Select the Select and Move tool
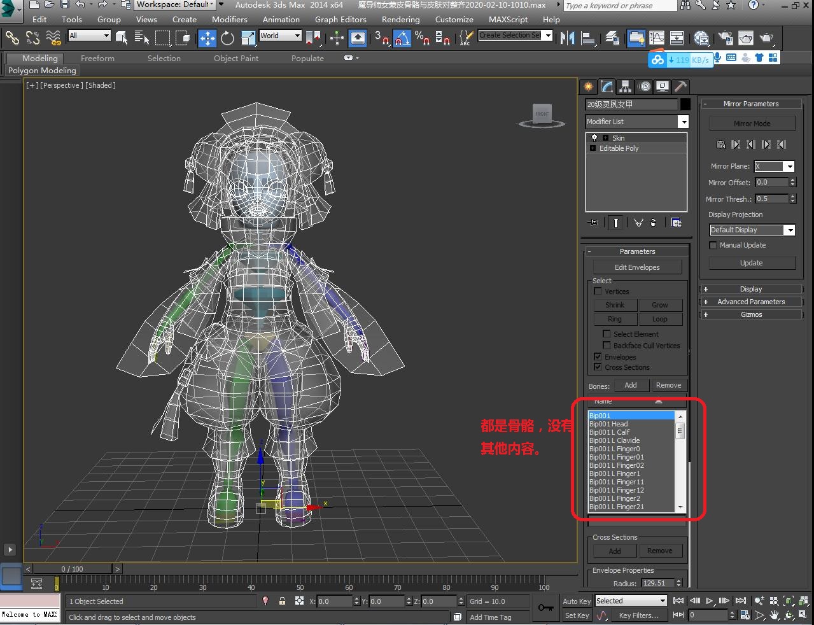Image resolution: width=814 pixels, height=625 pixels. click(x=207, y=38)
